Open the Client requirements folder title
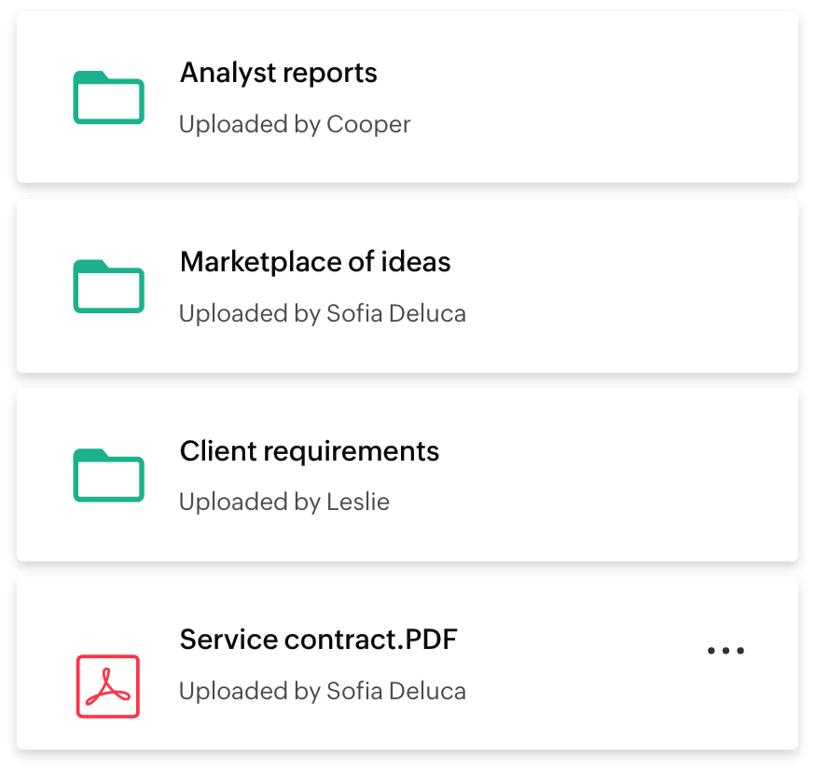This screenshot has height=772, width=815. coord(309,451)
